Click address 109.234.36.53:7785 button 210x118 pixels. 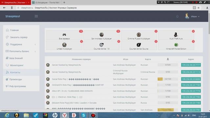[x=191, y=97]
